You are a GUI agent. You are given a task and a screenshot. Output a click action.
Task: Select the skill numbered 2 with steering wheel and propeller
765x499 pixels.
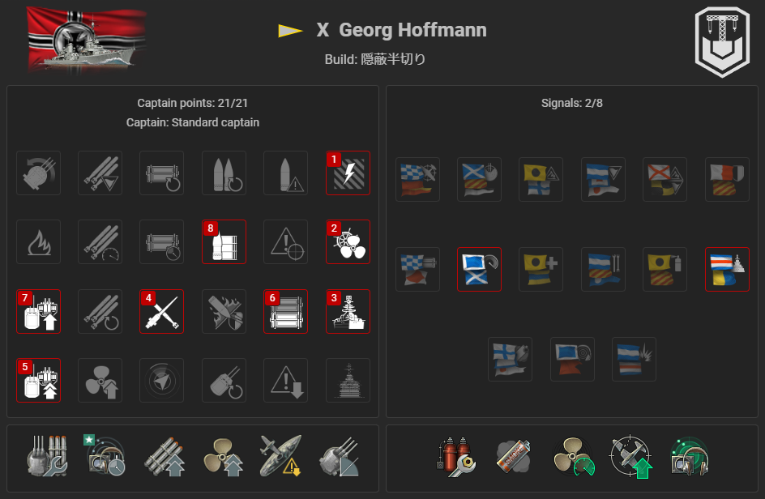348,242
